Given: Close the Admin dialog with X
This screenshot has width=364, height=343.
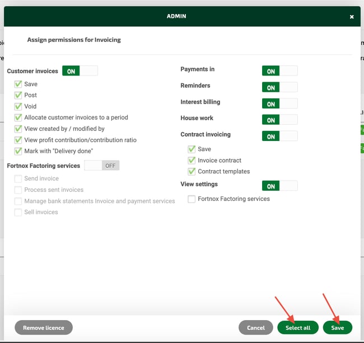Looking at the screenshot, I should pos(352,17).
